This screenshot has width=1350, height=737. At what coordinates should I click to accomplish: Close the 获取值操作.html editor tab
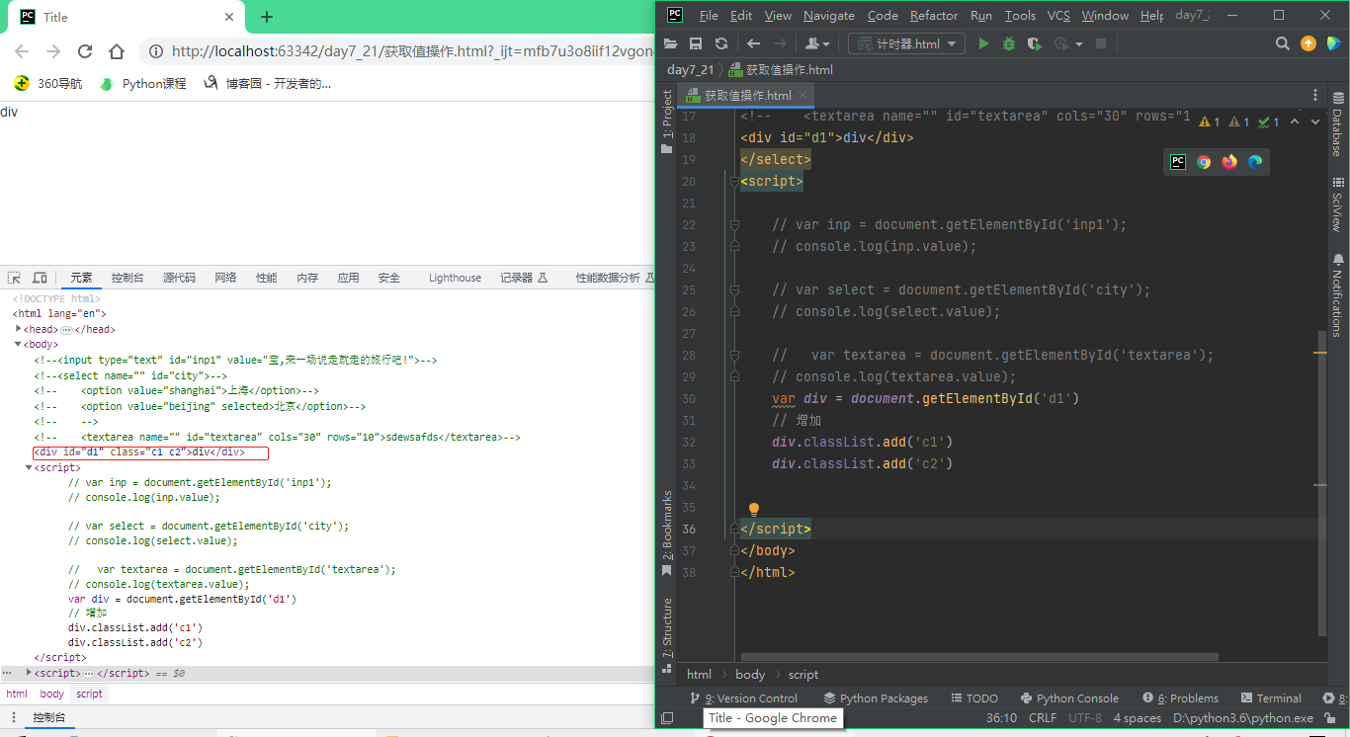(x=802, y=95)
